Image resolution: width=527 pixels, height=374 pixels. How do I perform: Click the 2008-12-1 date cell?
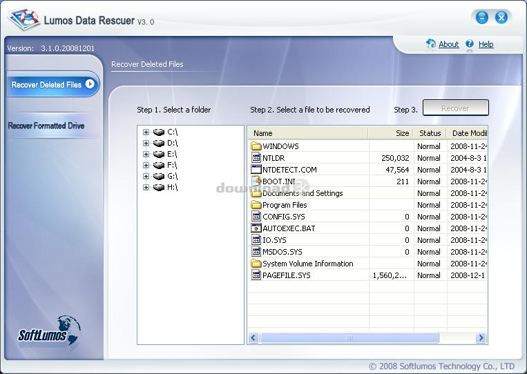[468, 275]
